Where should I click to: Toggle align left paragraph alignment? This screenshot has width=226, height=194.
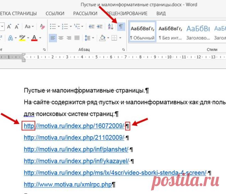click(x=53, y=38)
